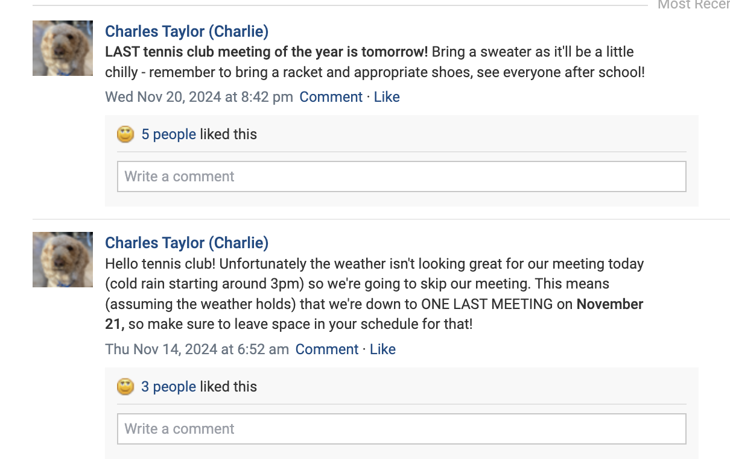
Task: Open the Most Recent sort option
Action: [693, 5]
